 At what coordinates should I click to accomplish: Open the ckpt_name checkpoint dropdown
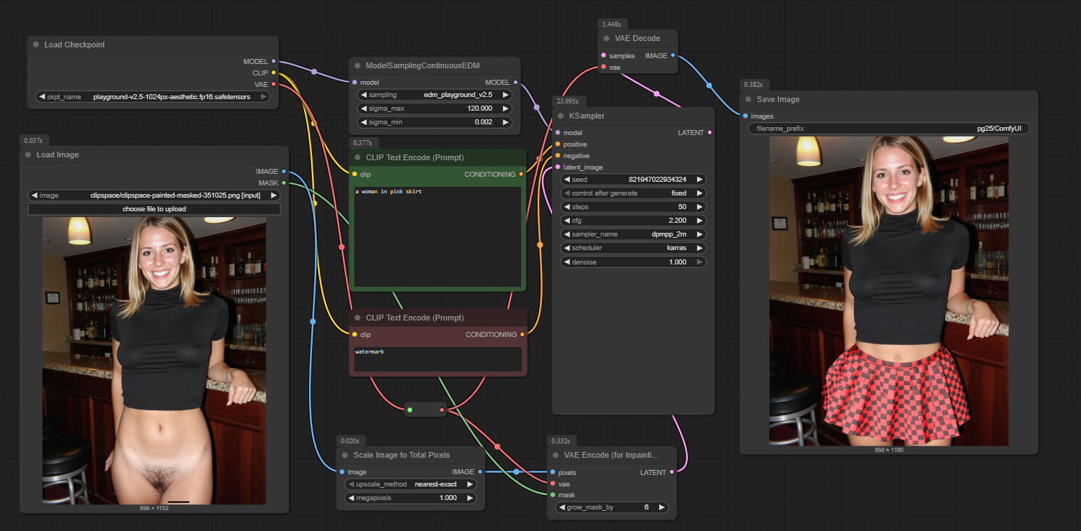(152, 96)
